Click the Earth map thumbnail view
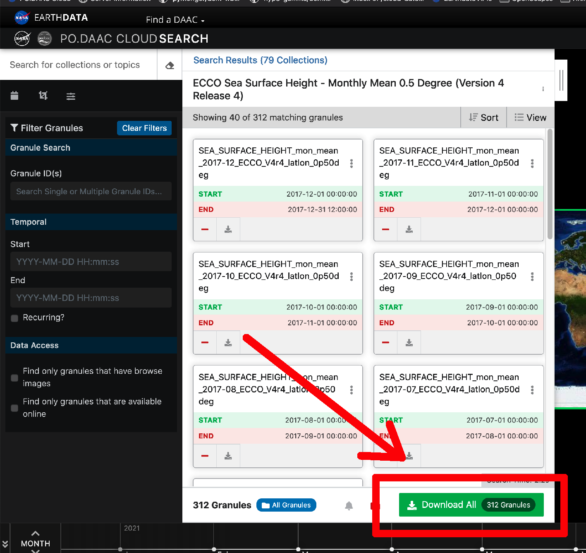This screenshot has width=586, height=553. [570, 309]
